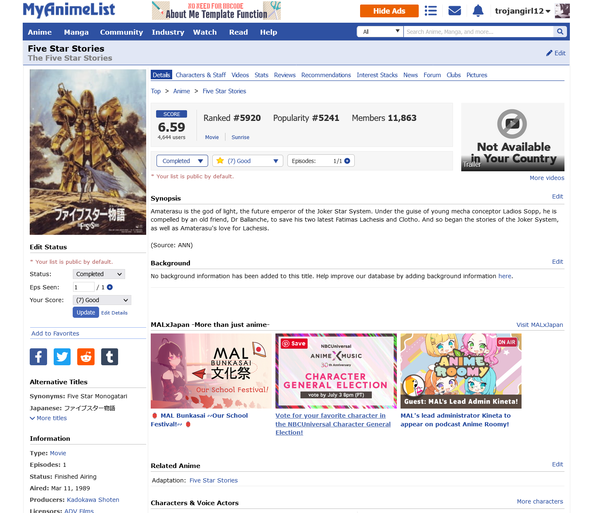This screenshot has height=513, width=600.
Task: Switch to the Videos tab
Action: [x=240, y=75]
